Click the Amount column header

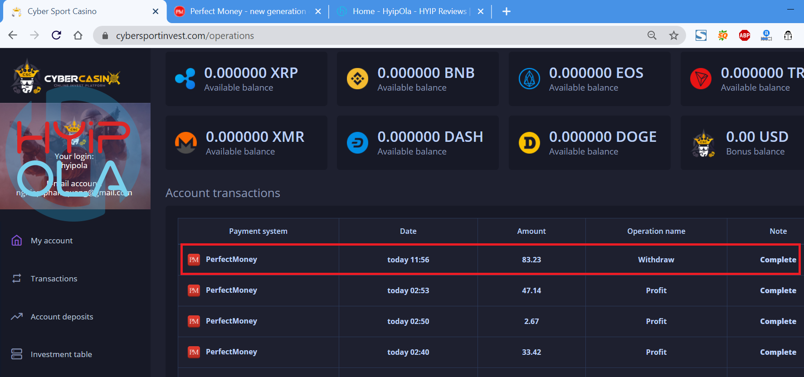(531, 231)
